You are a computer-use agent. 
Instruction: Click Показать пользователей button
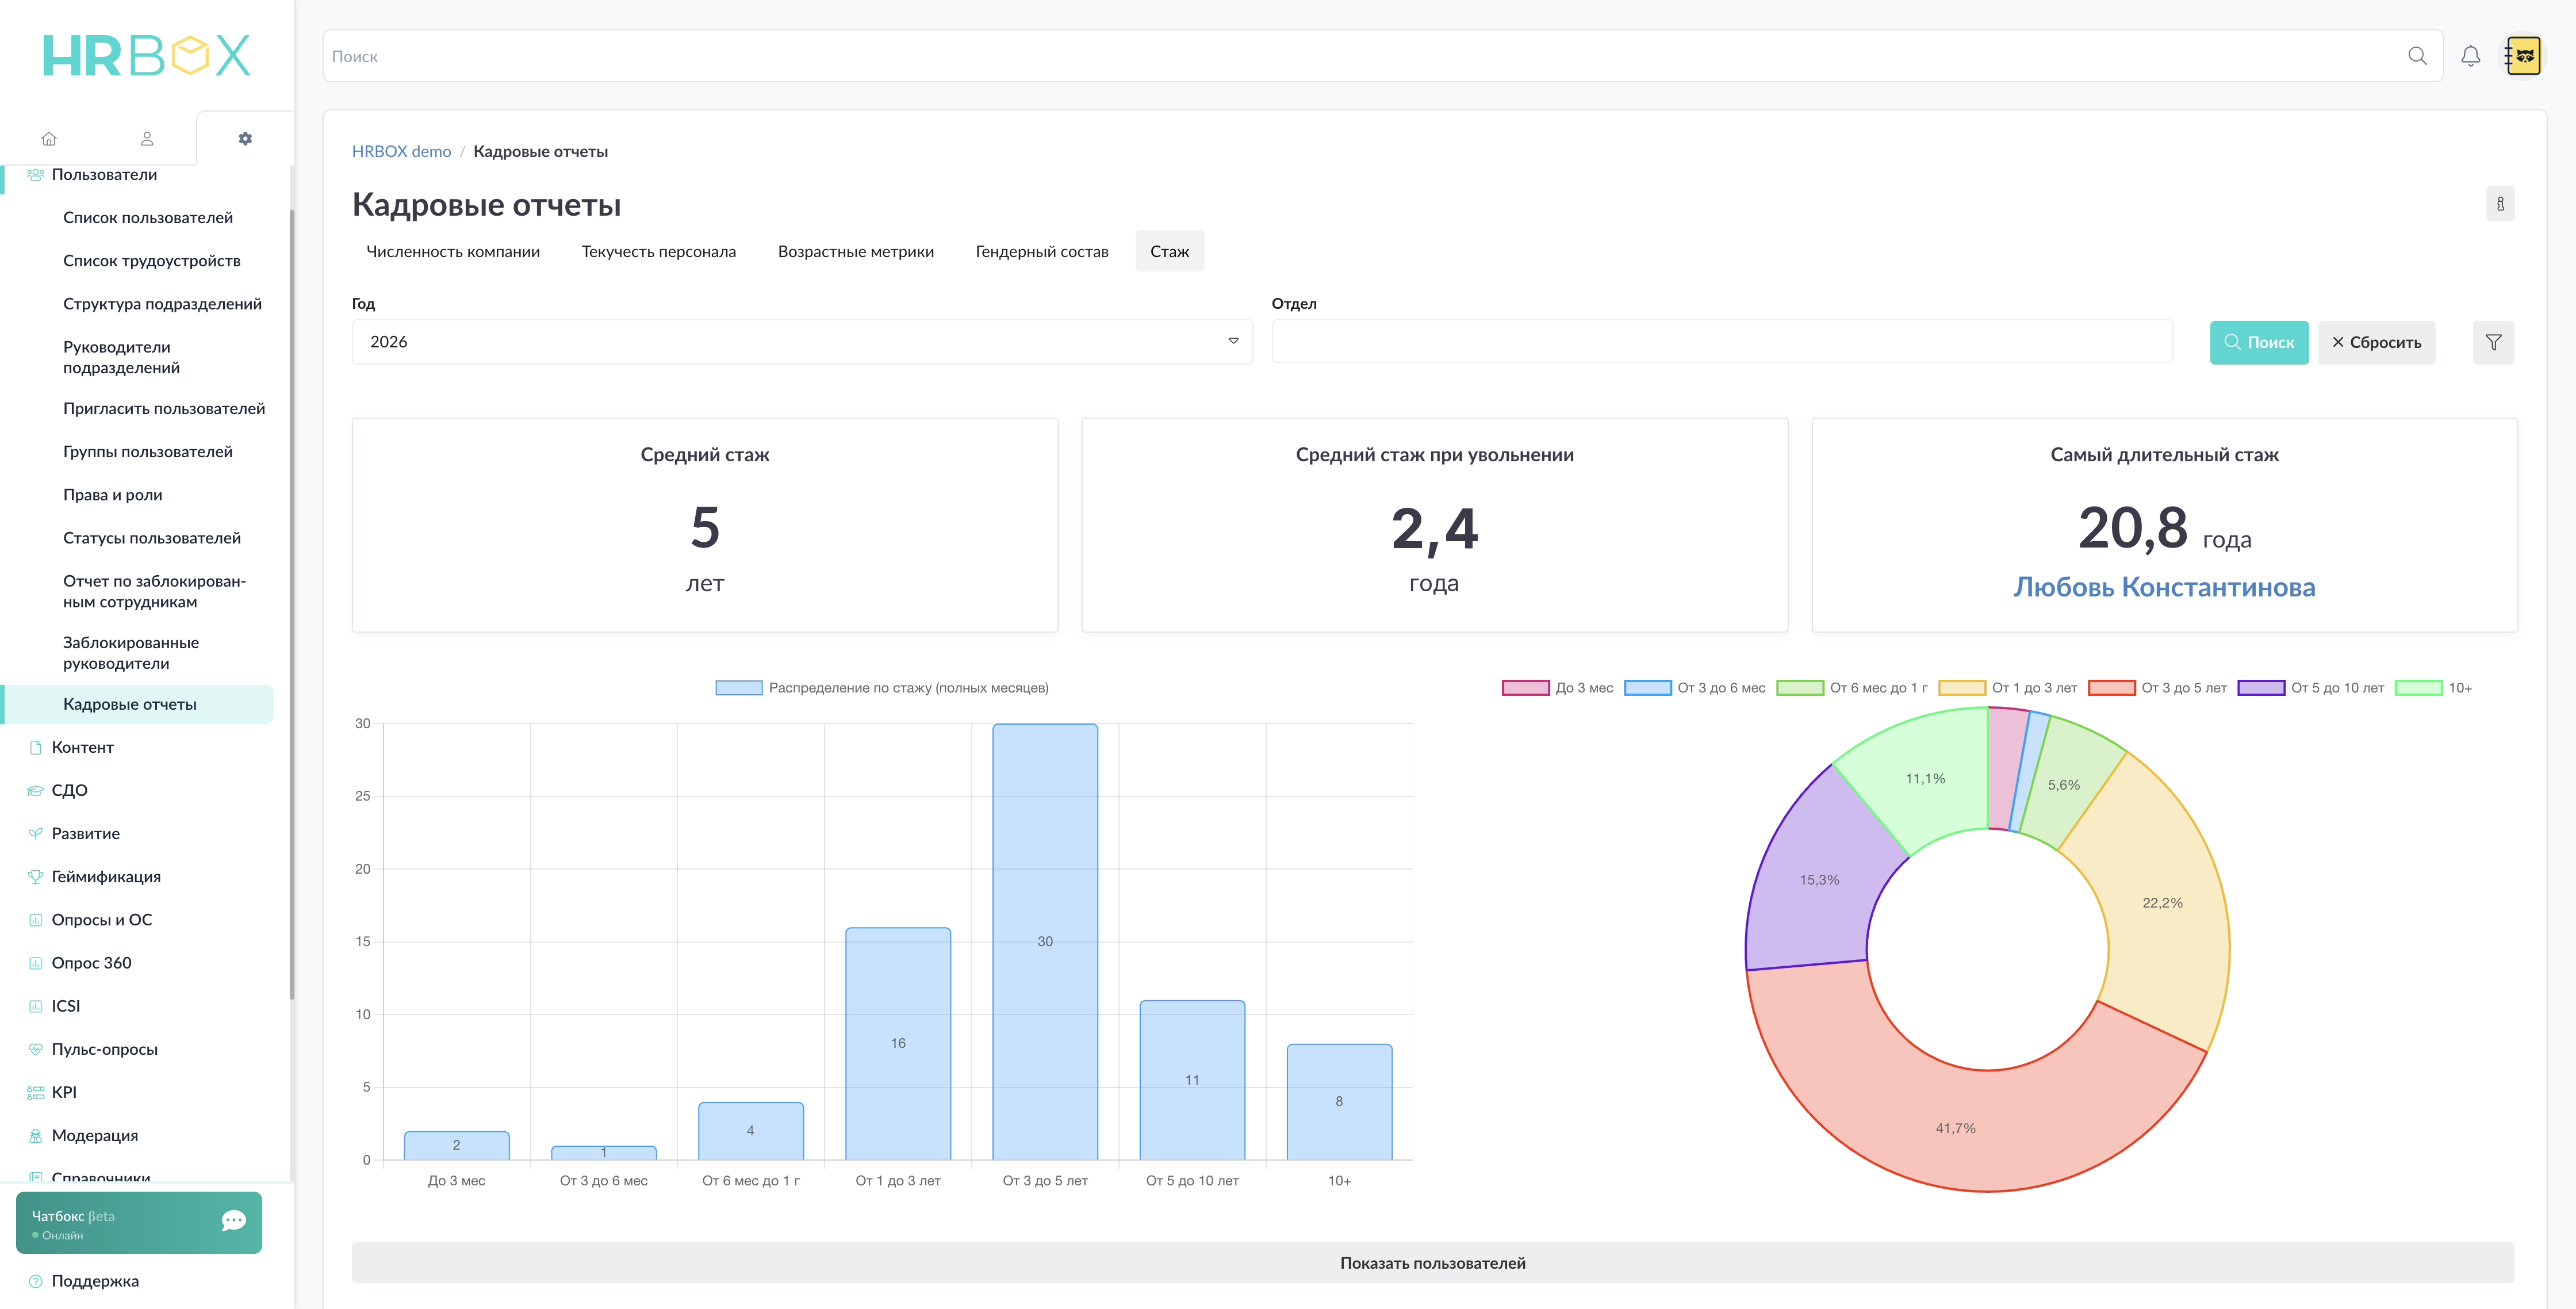tap(1432, 1263)
